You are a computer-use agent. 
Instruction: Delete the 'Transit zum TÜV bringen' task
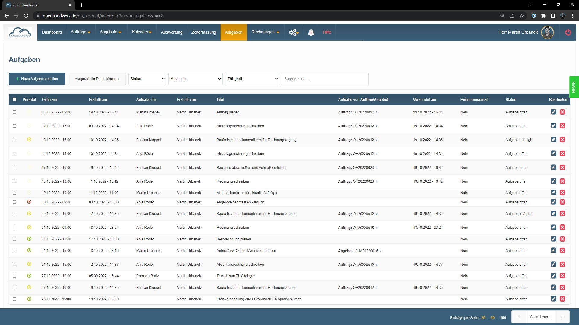(x=562, y=276)
